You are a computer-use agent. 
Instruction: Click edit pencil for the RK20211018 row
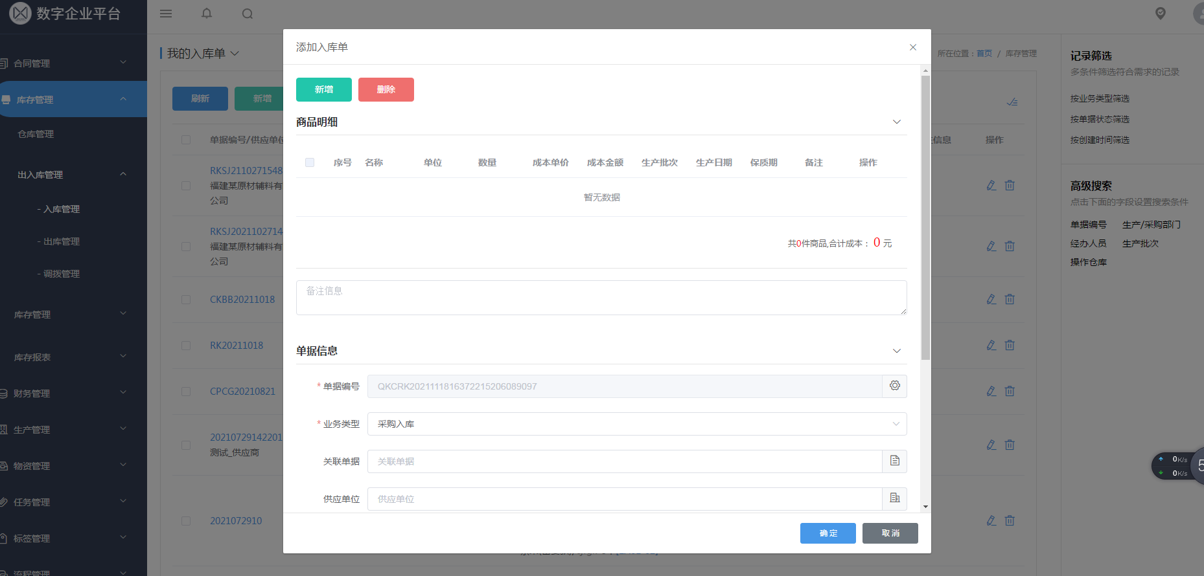(991, 346)
